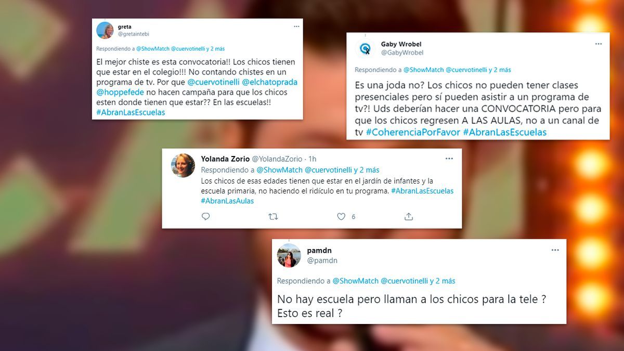624x351 pixels.
Task: Click '2 más' in Gaby Wrobel's reply line
Action: 502,70
